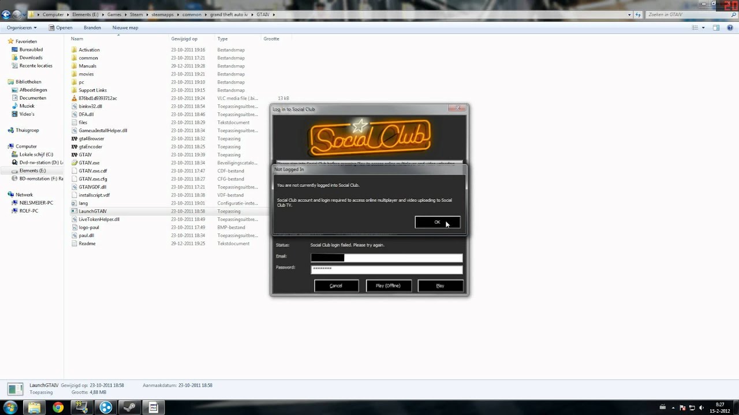The width and height of the screenshot is (739, 415).
Task: Click the Cancel button in Social Club login
Action: click(x=336, y=286)
